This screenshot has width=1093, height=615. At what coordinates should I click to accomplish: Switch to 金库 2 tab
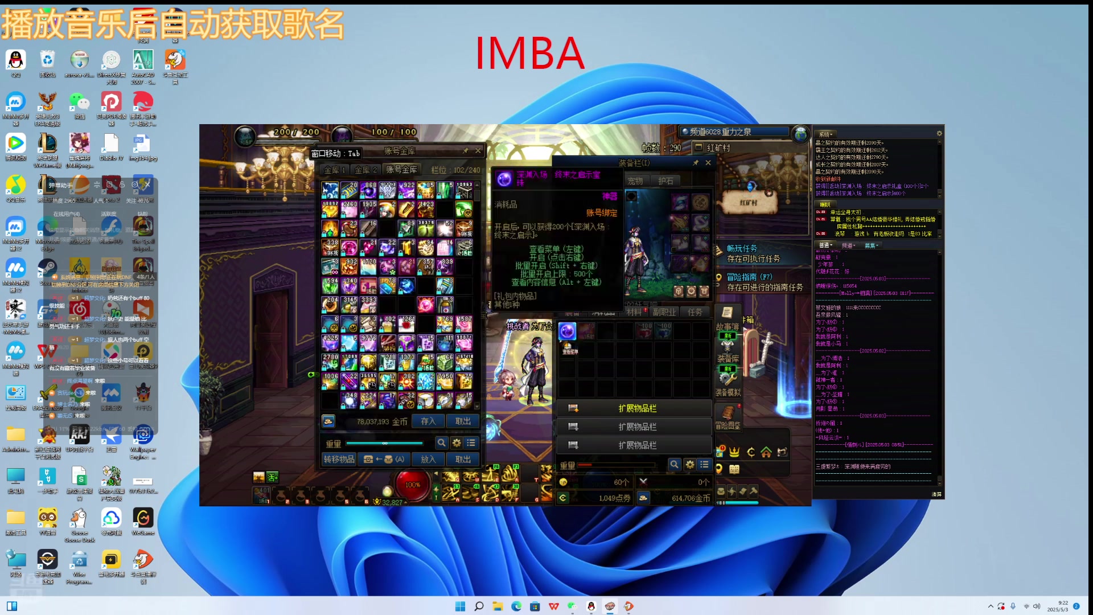point(365,170)
